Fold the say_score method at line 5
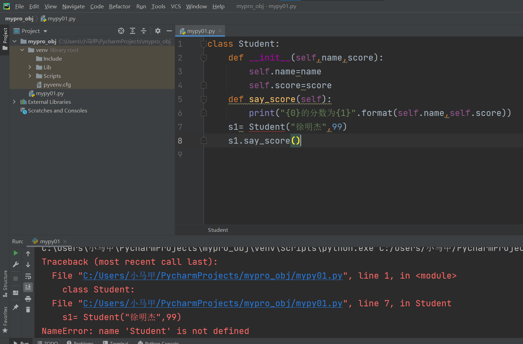This screenshot has height=344, width=523. click(204, 99)
